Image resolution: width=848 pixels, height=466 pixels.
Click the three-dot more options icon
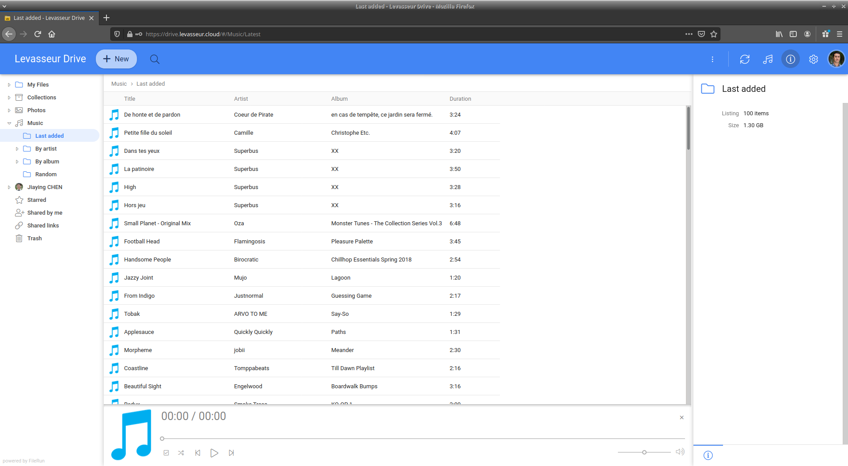712,59
